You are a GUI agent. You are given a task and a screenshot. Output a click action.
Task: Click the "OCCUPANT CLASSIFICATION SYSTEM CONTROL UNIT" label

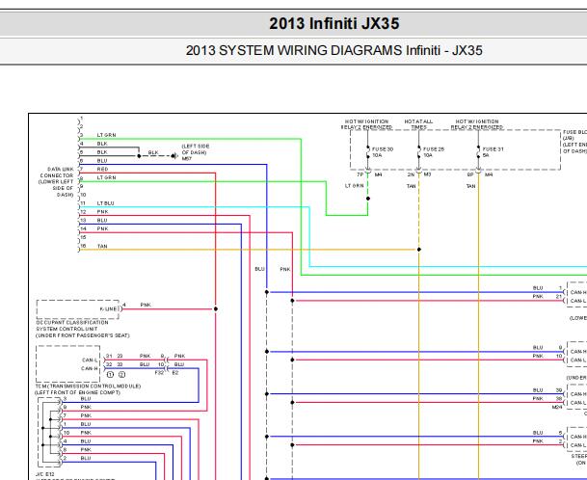(72, 326)
